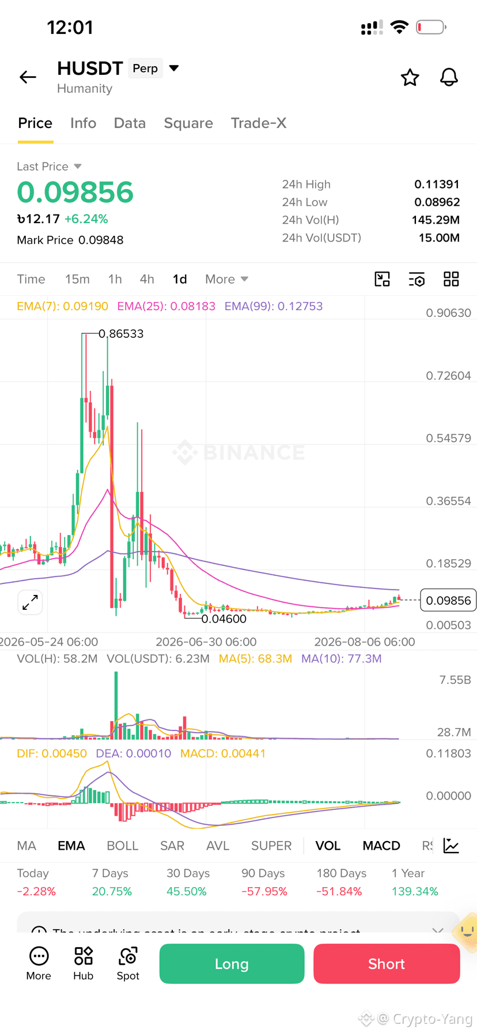Enable the MA indicator
The height and width of the screenshot is (1033, 477).
(x=26, y=846)
